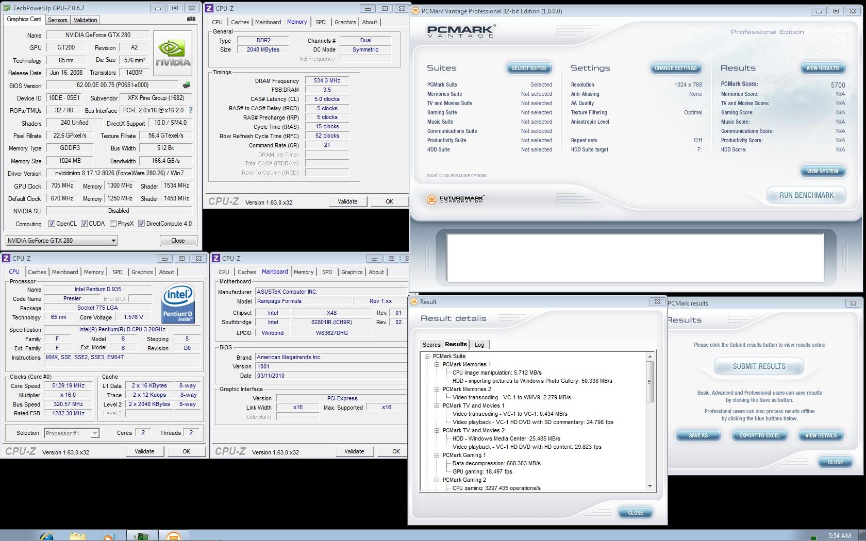Click the Futuremark Corporation logo
Viewport: 866px width, 541px height.
[x=456, y=199]
